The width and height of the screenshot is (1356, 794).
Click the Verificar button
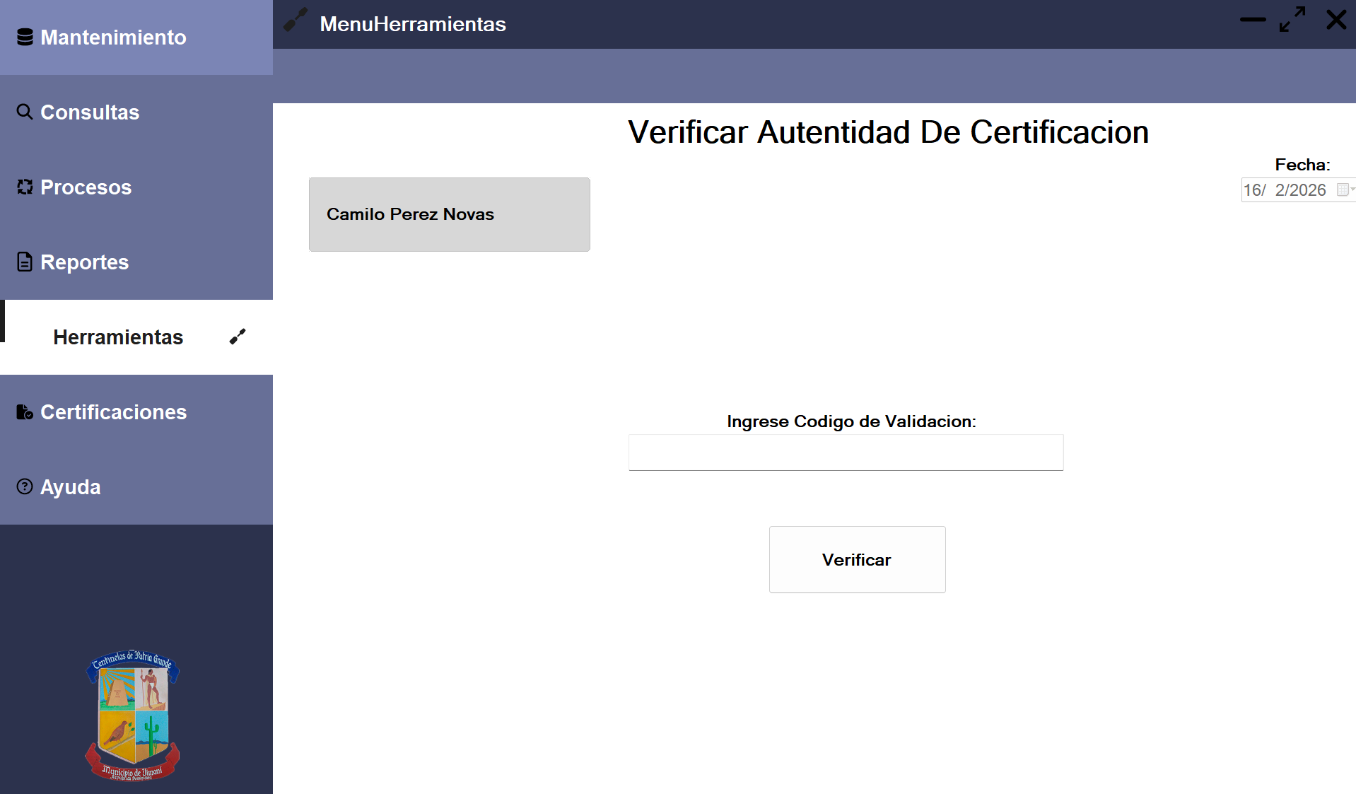pyautogui.click(x=857, y=559)
